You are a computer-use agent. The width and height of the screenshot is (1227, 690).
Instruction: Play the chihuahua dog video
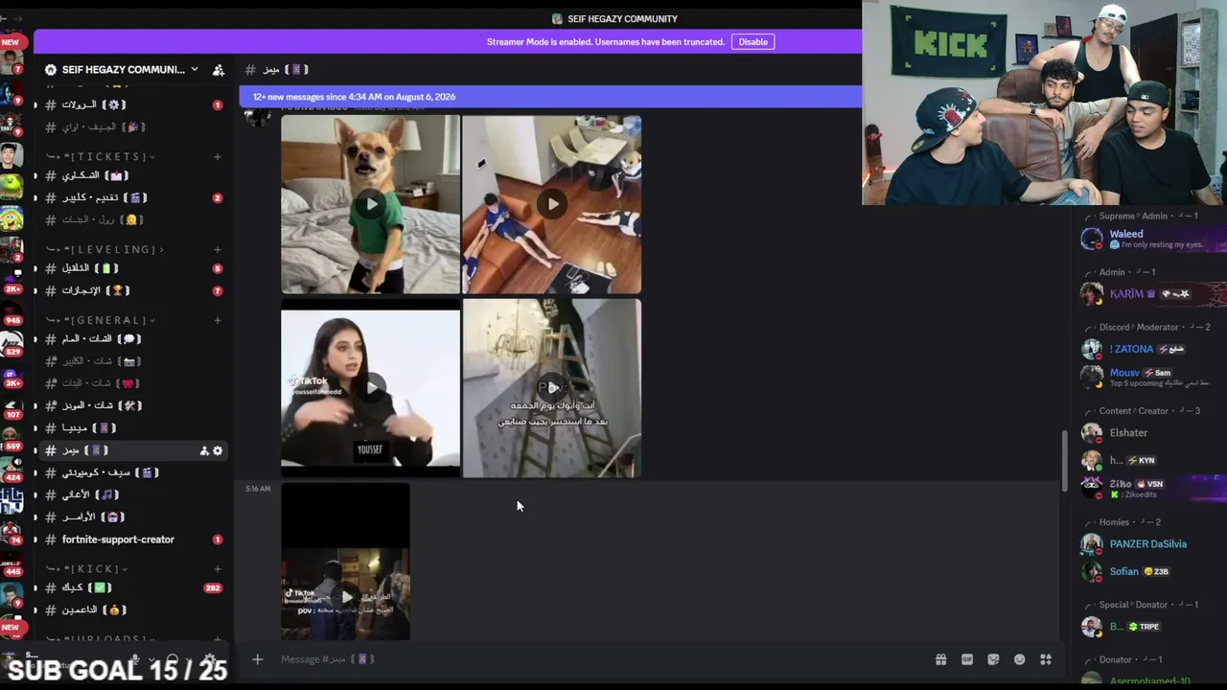(x=371, y=204)
